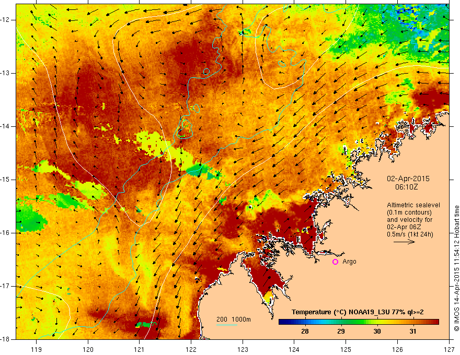460x355 pixels.
Task: Click the 30 label on the color bar
Action: tap(377, 332)
